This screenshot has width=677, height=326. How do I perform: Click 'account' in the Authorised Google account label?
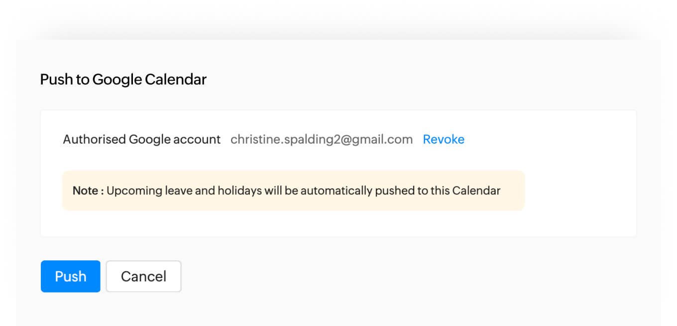tap(197, 140)
